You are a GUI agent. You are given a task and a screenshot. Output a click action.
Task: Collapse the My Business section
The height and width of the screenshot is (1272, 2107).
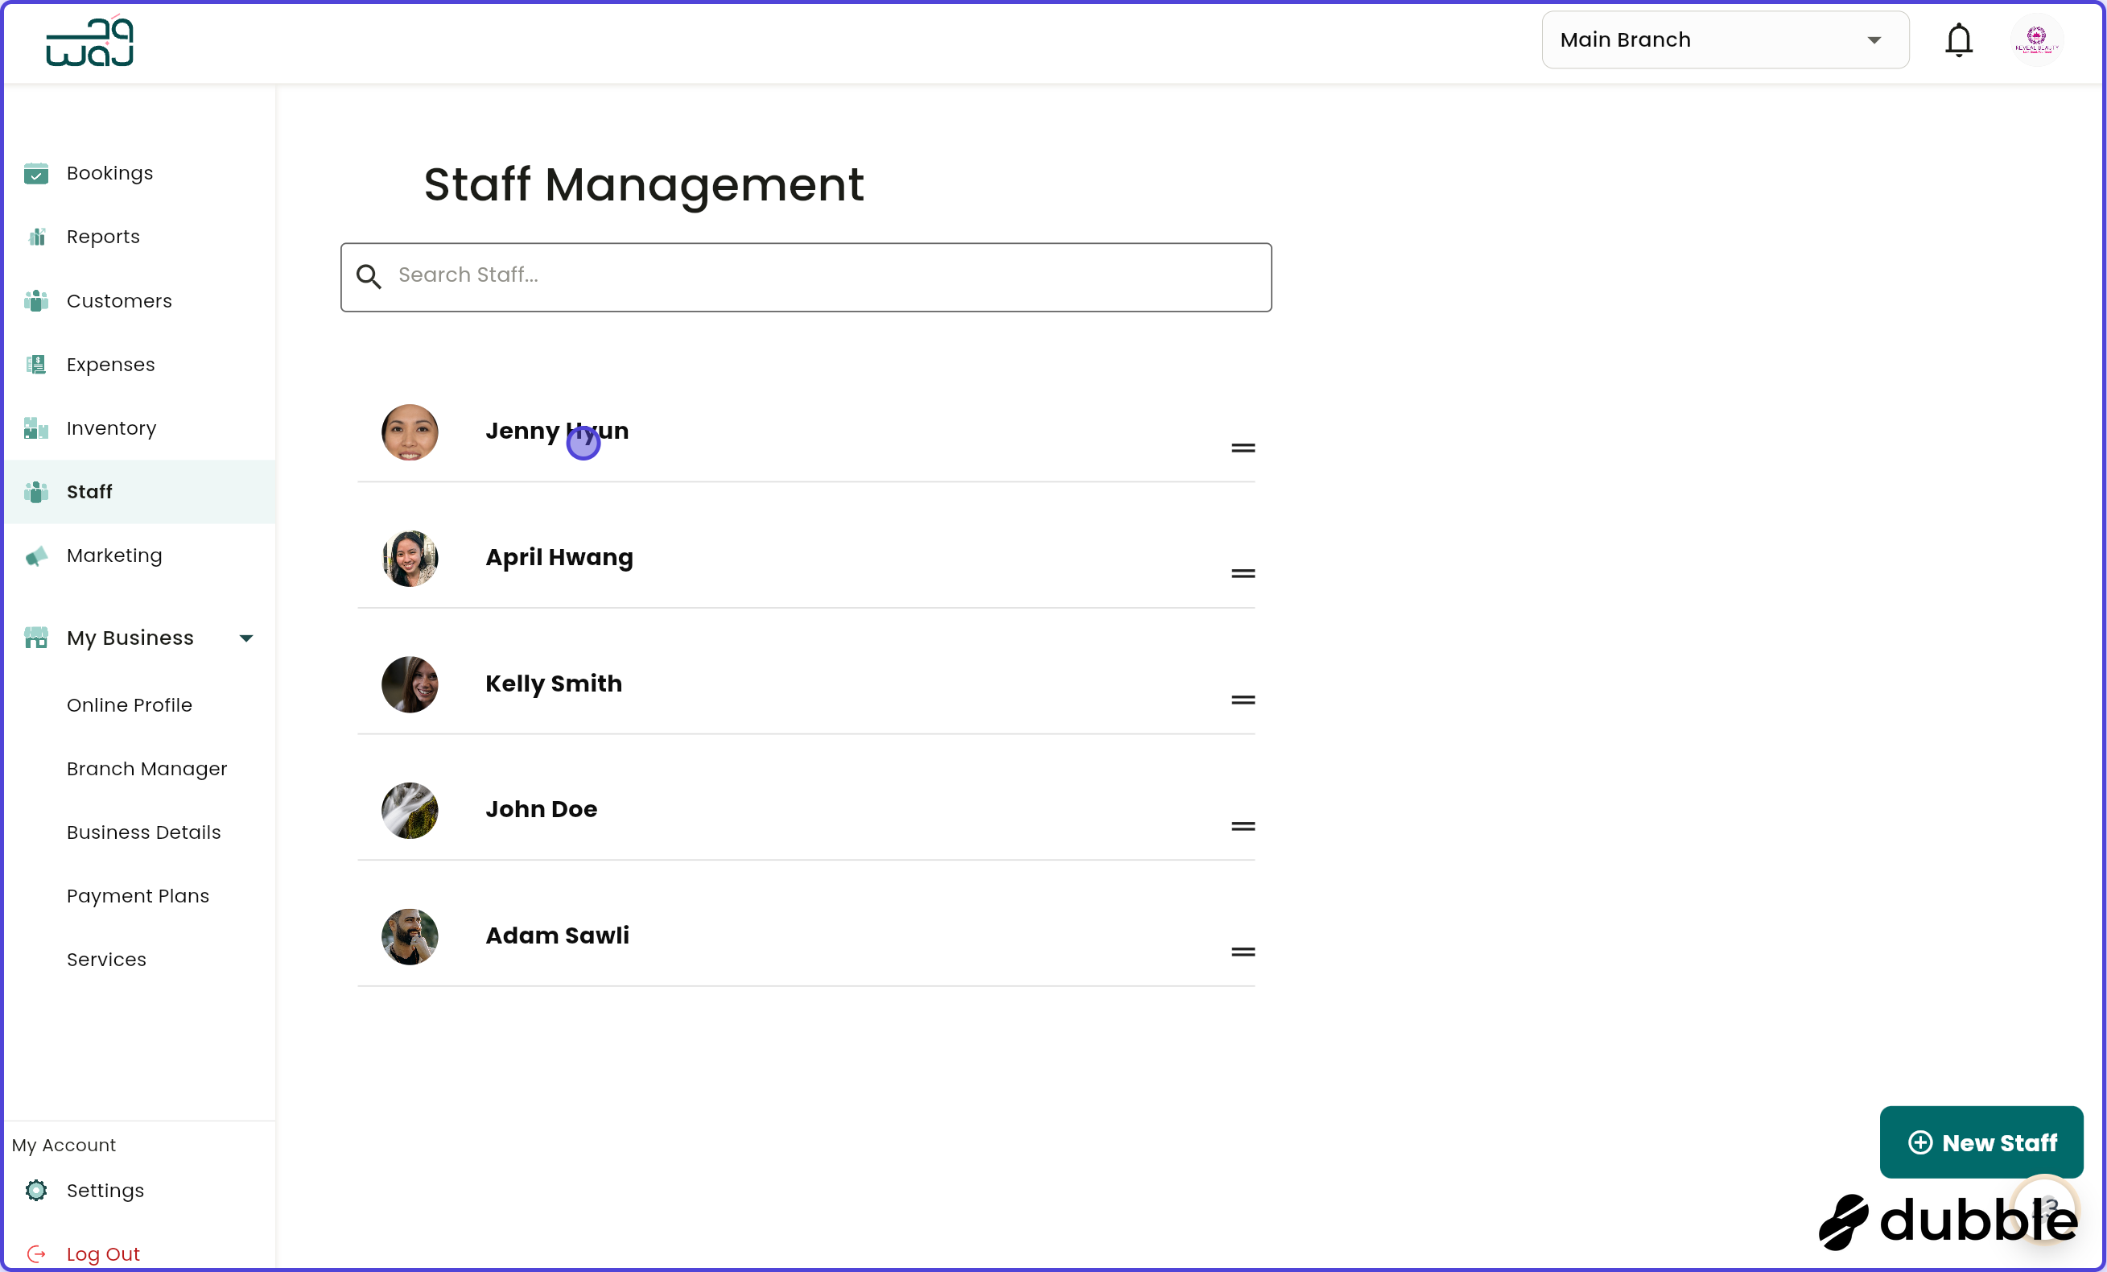coord(246,638)
